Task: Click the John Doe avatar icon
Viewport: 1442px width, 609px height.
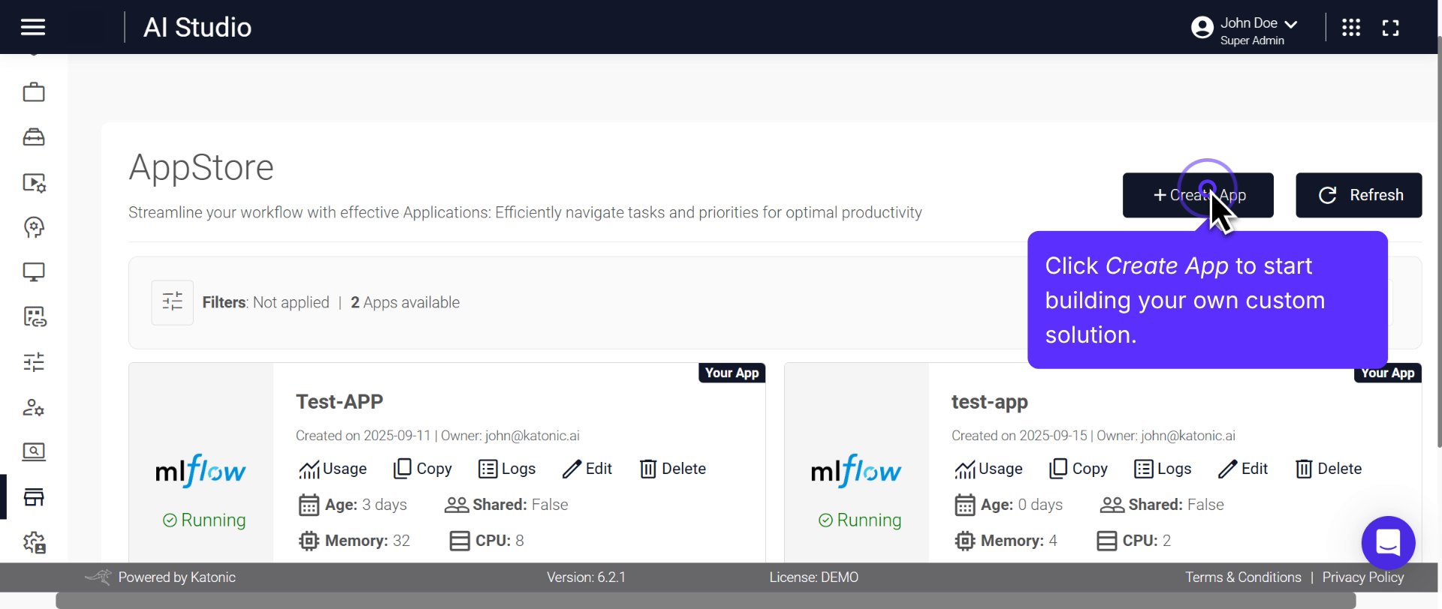Action: tap(1202, 28)
